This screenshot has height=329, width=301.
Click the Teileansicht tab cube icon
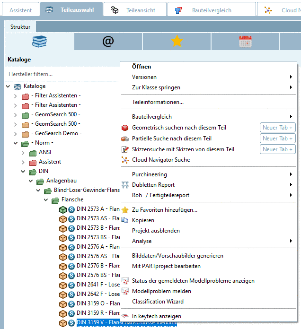coord(115,10)
